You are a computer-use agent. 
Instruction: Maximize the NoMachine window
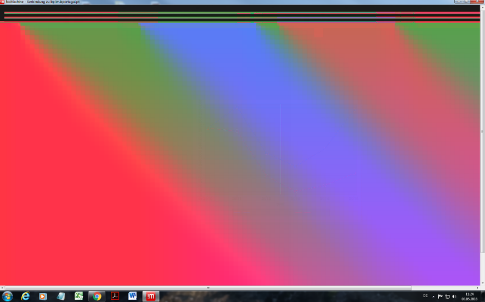point(466,2)
